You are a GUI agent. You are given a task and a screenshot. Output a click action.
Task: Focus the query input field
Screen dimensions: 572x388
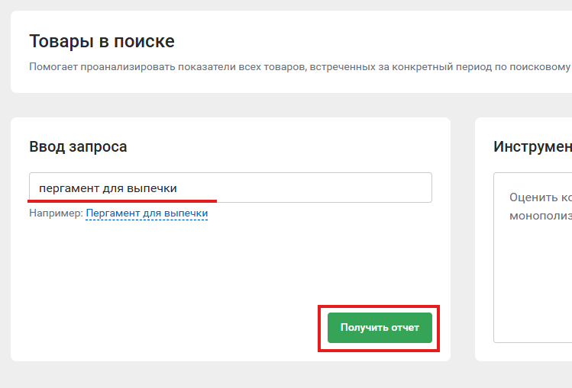coord(231,188)
